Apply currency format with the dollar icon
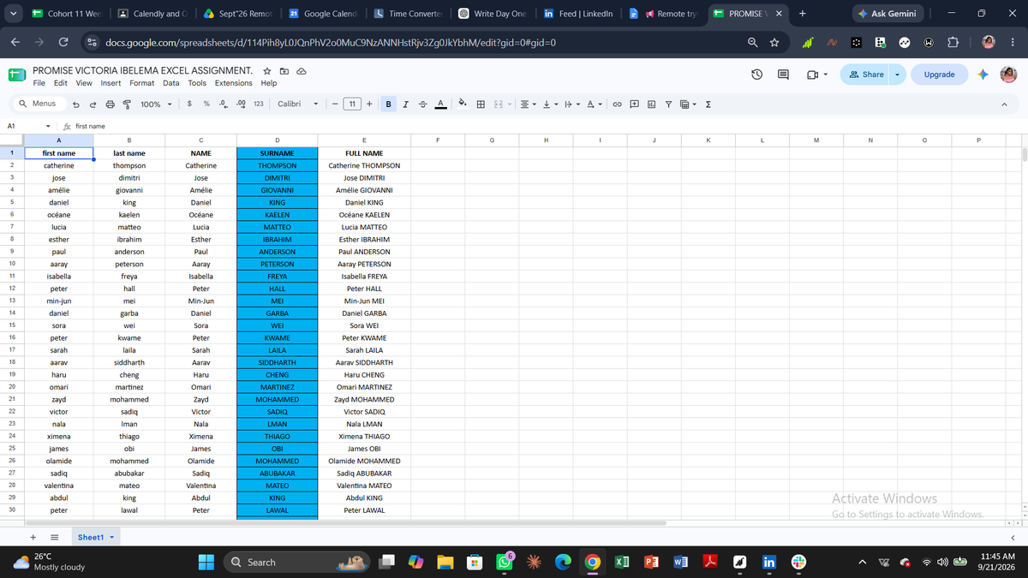Screen dimensions: 1028x578 coord(188,104)
